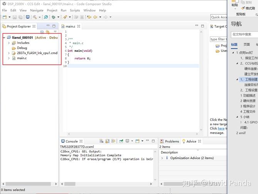Screen dimensions: 258x194
Task: Select main.c in Project Explorer
Action: point(22,58)
